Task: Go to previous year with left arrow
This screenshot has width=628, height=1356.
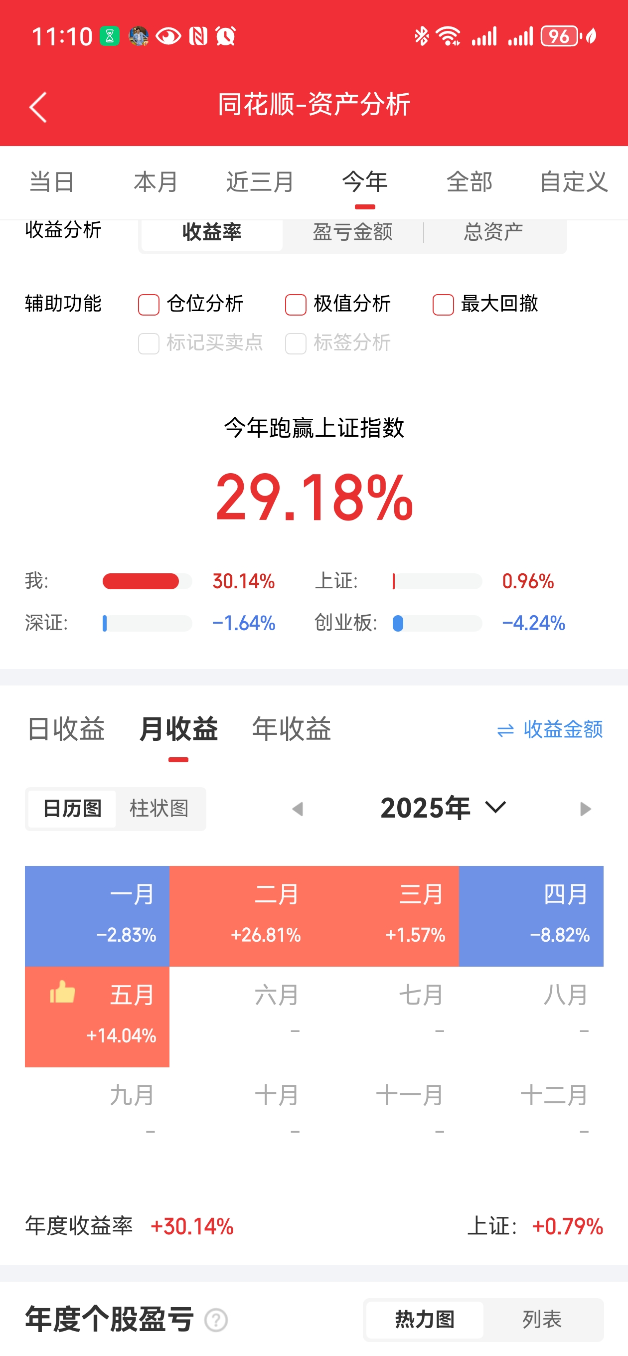Action: [x=298, y=809]
